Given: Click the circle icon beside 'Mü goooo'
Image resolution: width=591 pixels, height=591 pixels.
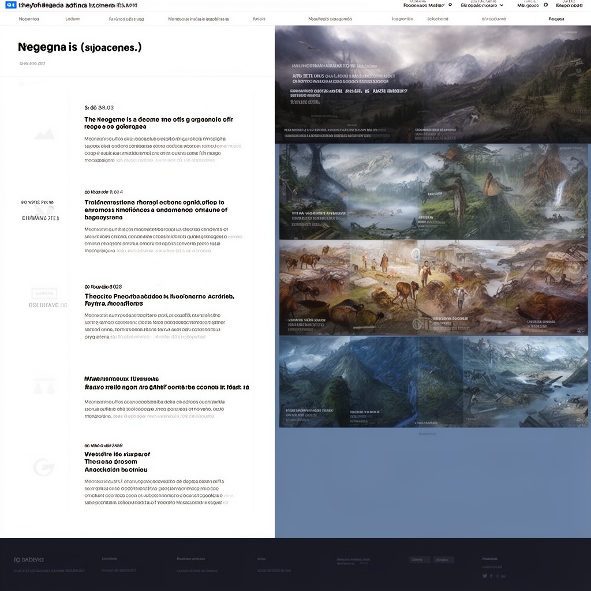Looking at the screenshot, I should click(546, 5).
